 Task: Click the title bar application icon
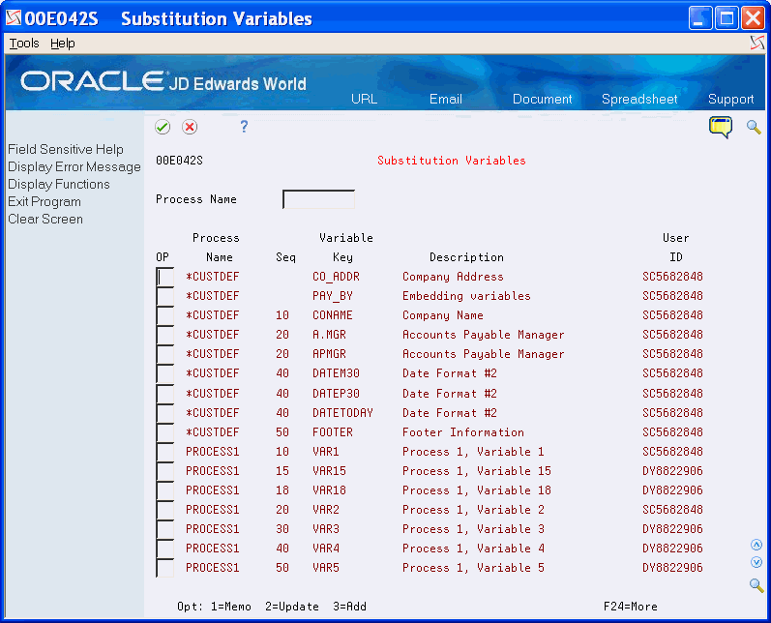(14, 18)
